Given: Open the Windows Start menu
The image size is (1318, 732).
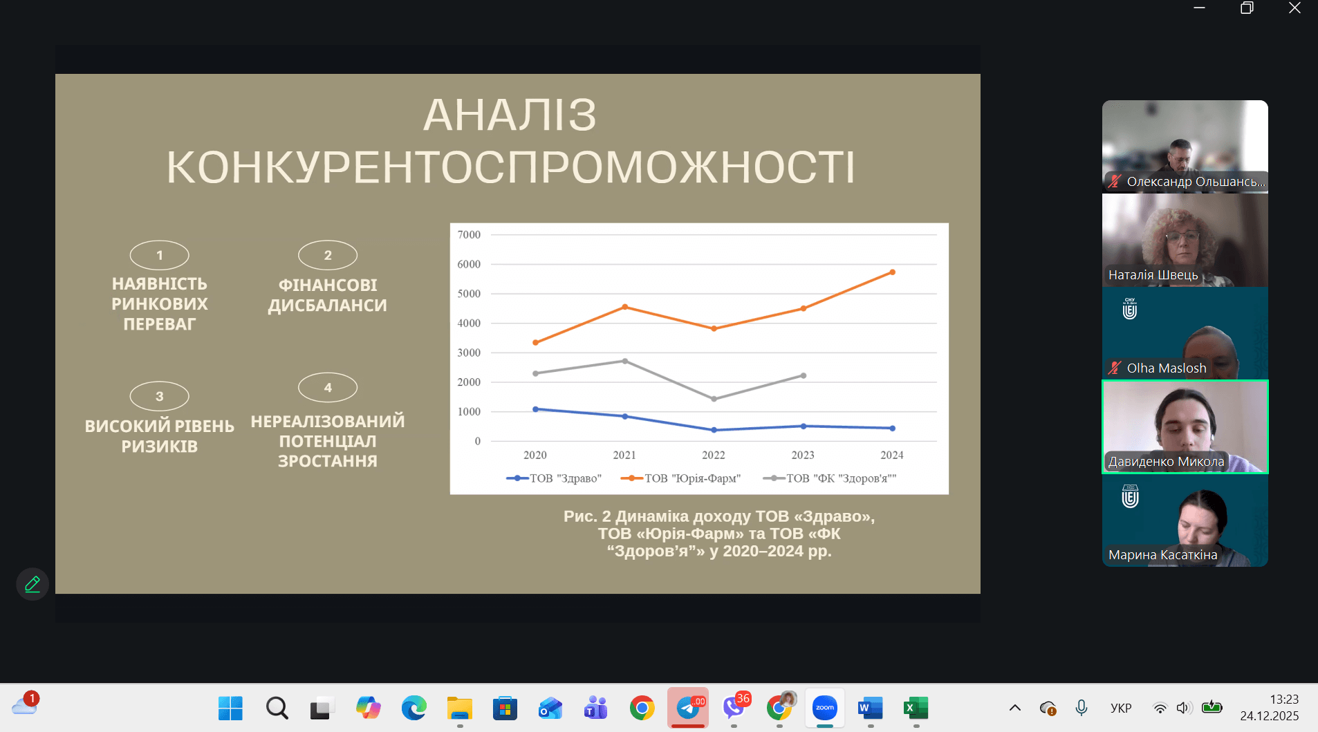Looking at the screenshot, I should 230,708.
